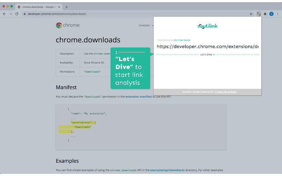
Task: Go forward using the browser forward arrow
Action: coord(11,14)
